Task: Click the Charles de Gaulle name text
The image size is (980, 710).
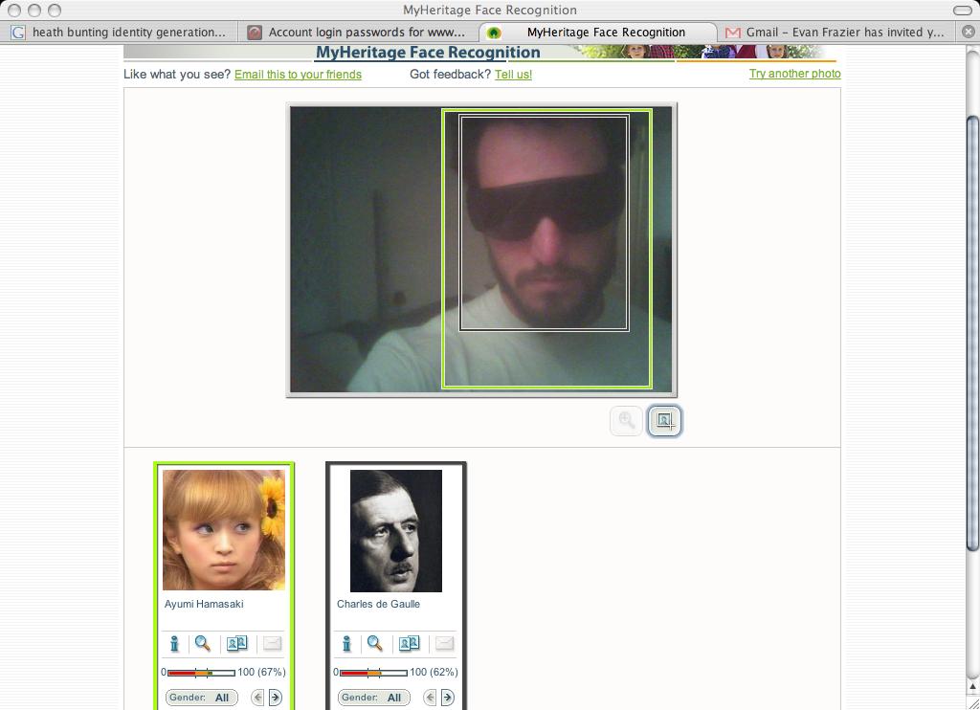Action: tap(378, 604)
